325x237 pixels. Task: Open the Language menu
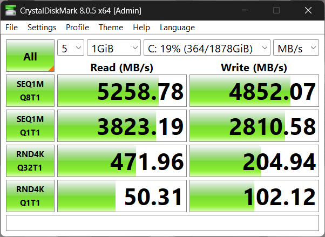(x=177, y=28)
